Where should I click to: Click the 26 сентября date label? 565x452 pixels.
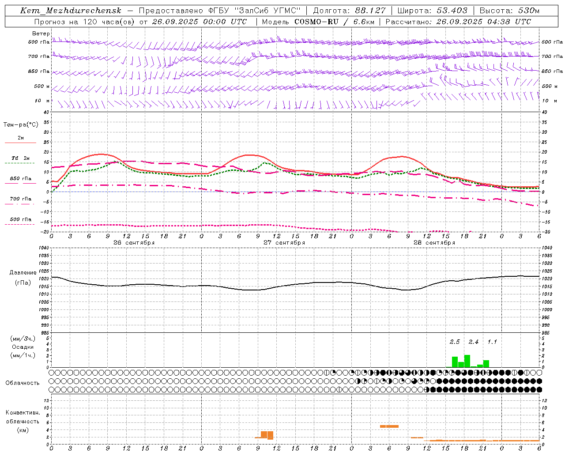click(134, 242)
